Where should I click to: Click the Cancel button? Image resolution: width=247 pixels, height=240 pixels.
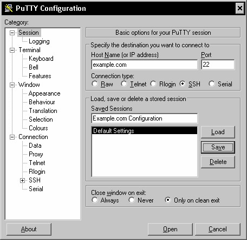[218, 229]
